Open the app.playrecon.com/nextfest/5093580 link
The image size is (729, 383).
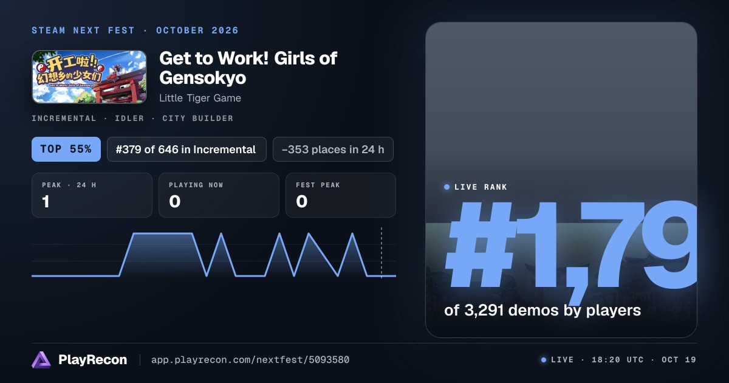coord(250,360)
